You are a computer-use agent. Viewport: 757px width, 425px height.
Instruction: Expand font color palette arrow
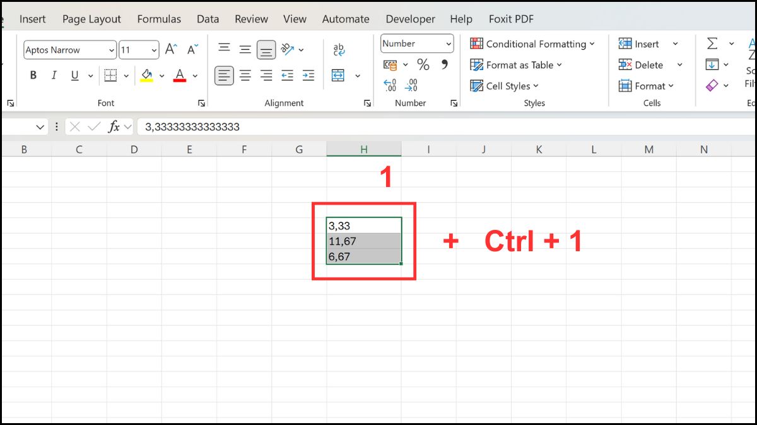tap(195, 76)
